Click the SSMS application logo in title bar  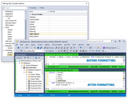(17, 42)
